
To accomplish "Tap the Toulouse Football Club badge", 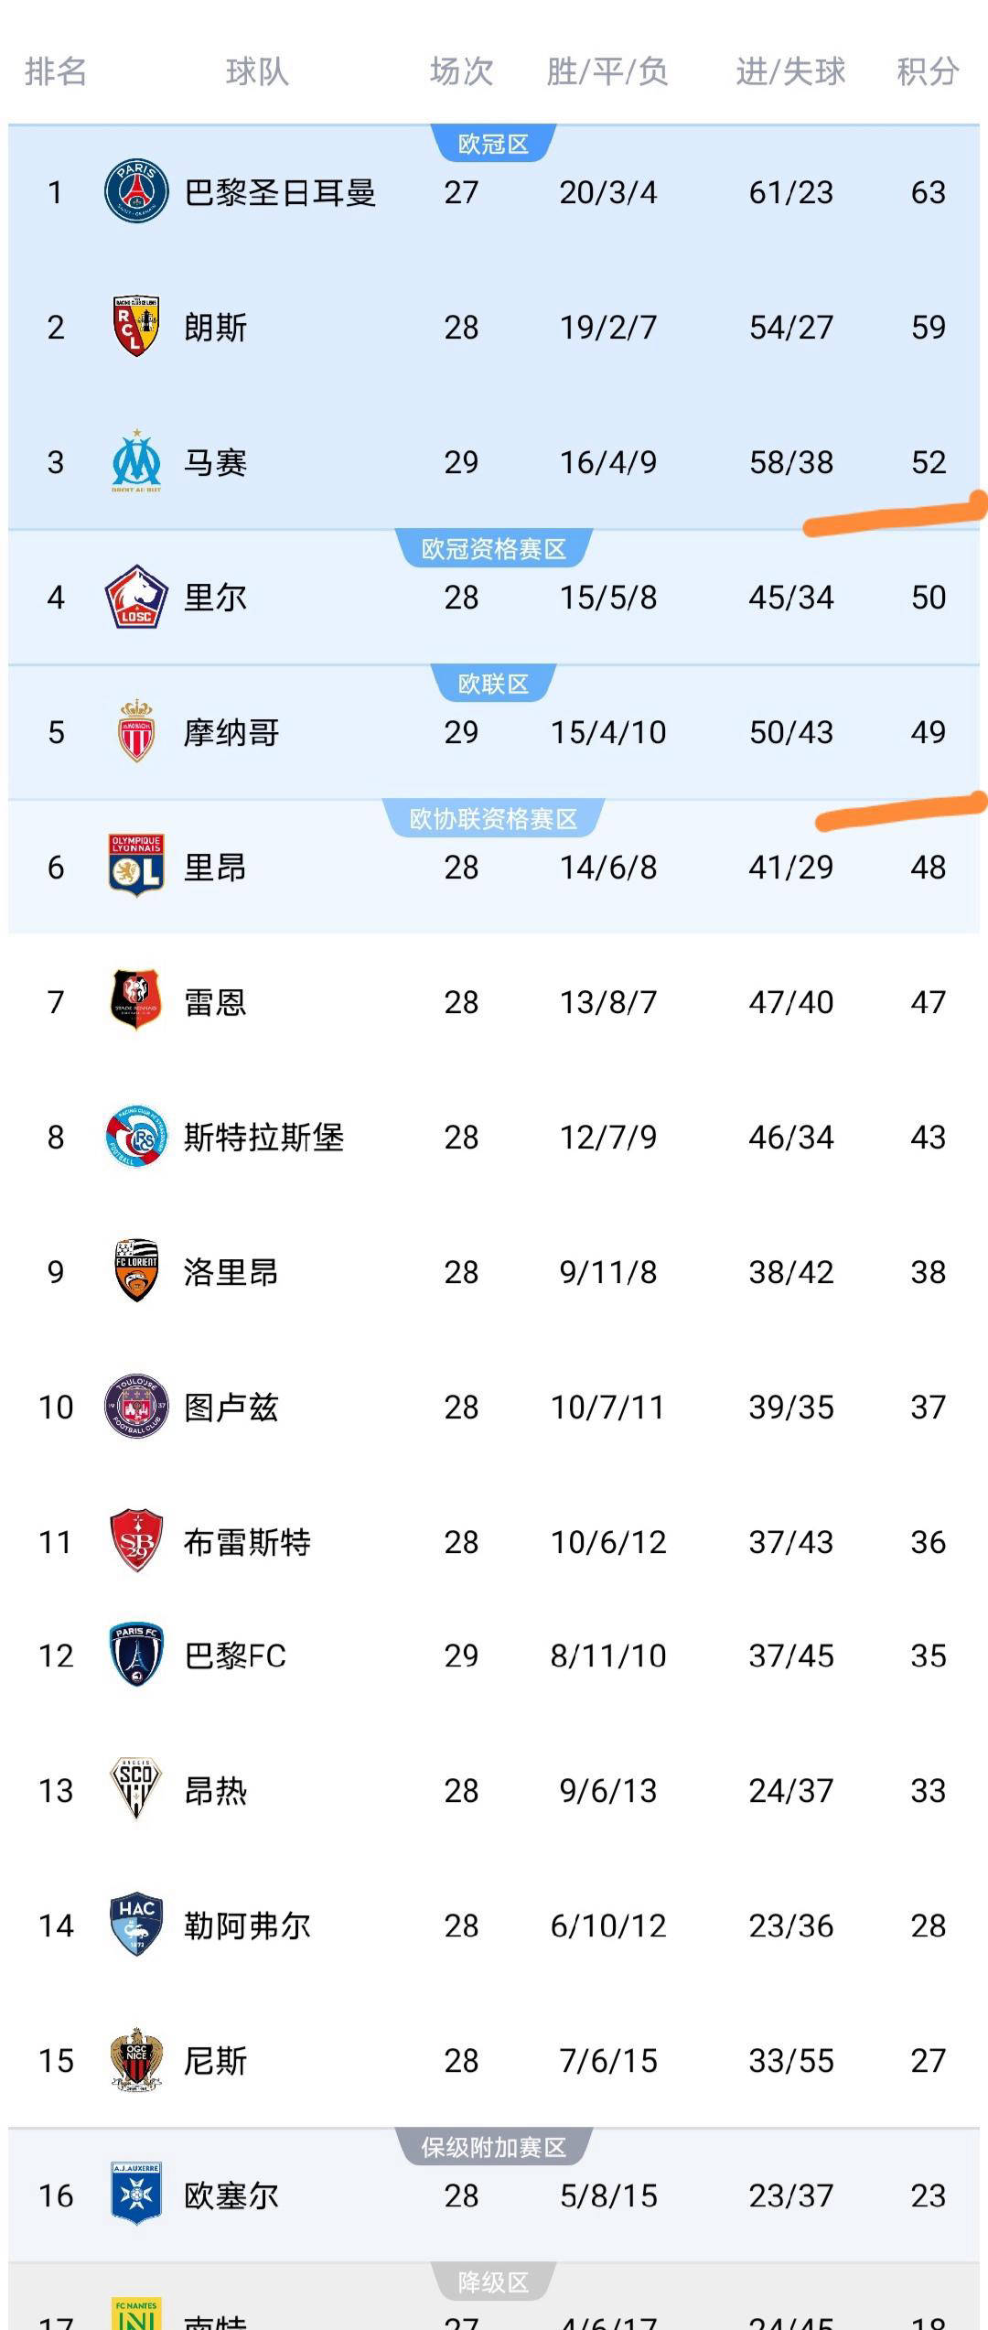I will click(136, 1406).
